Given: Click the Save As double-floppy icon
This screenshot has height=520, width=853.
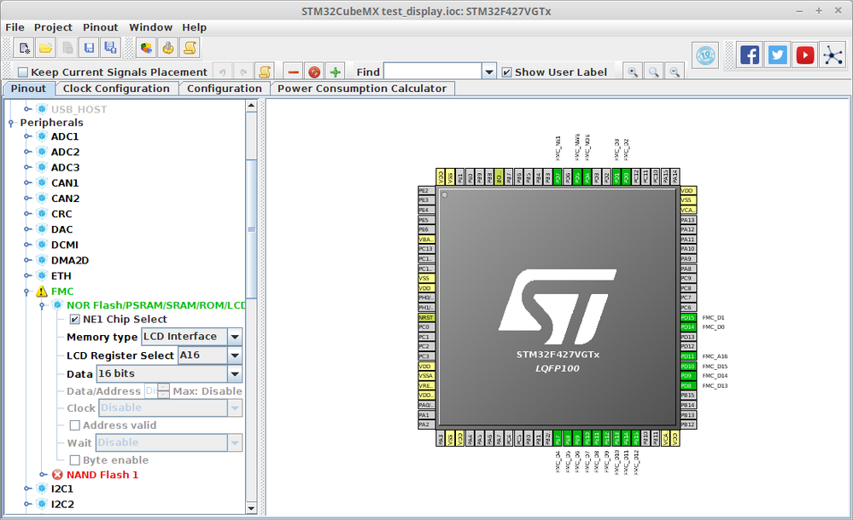Looking at the screenshot, I should coord(110,49).
